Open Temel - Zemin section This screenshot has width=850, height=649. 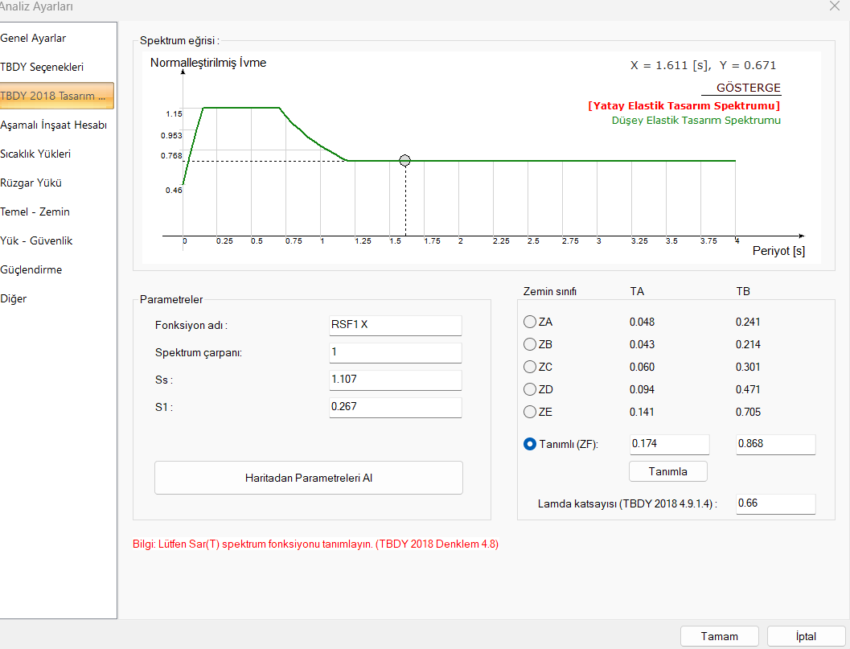coord(35,212)
